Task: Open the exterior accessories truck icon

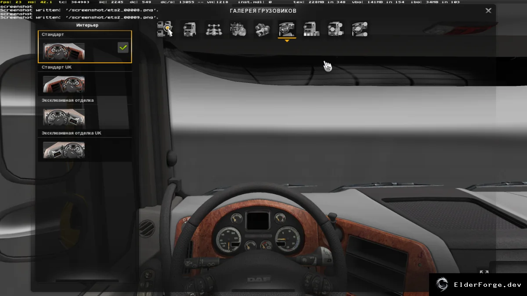Action: (336, 29)
